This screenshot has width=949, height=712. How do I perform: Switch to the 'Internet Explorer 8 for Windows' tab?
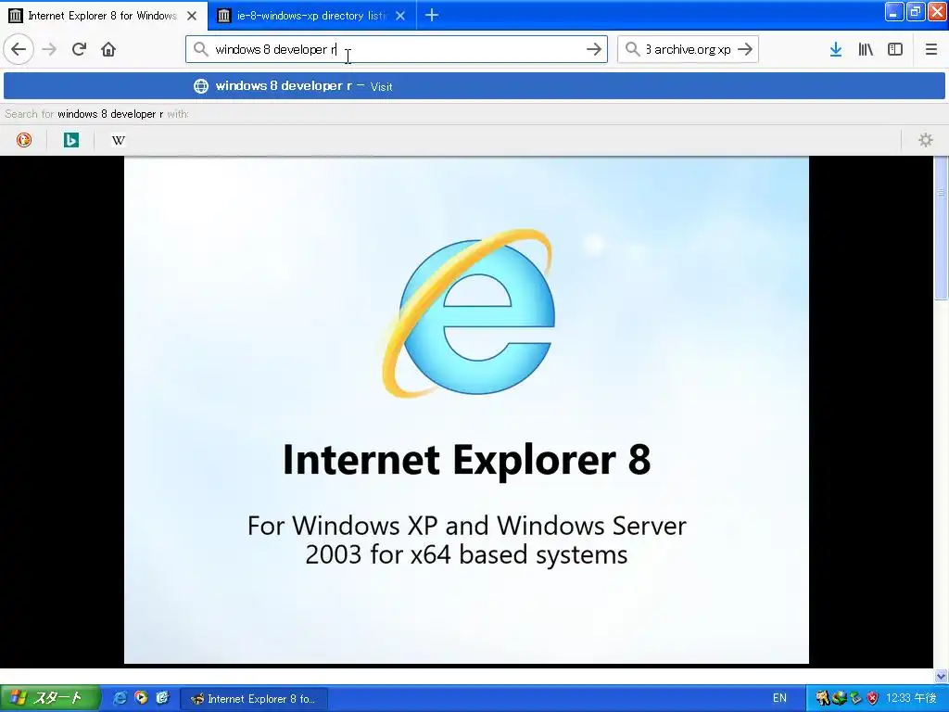(x=104, y=15)
